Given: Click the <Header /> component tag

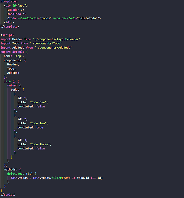Looking at the screenshot, I should 16,10.
